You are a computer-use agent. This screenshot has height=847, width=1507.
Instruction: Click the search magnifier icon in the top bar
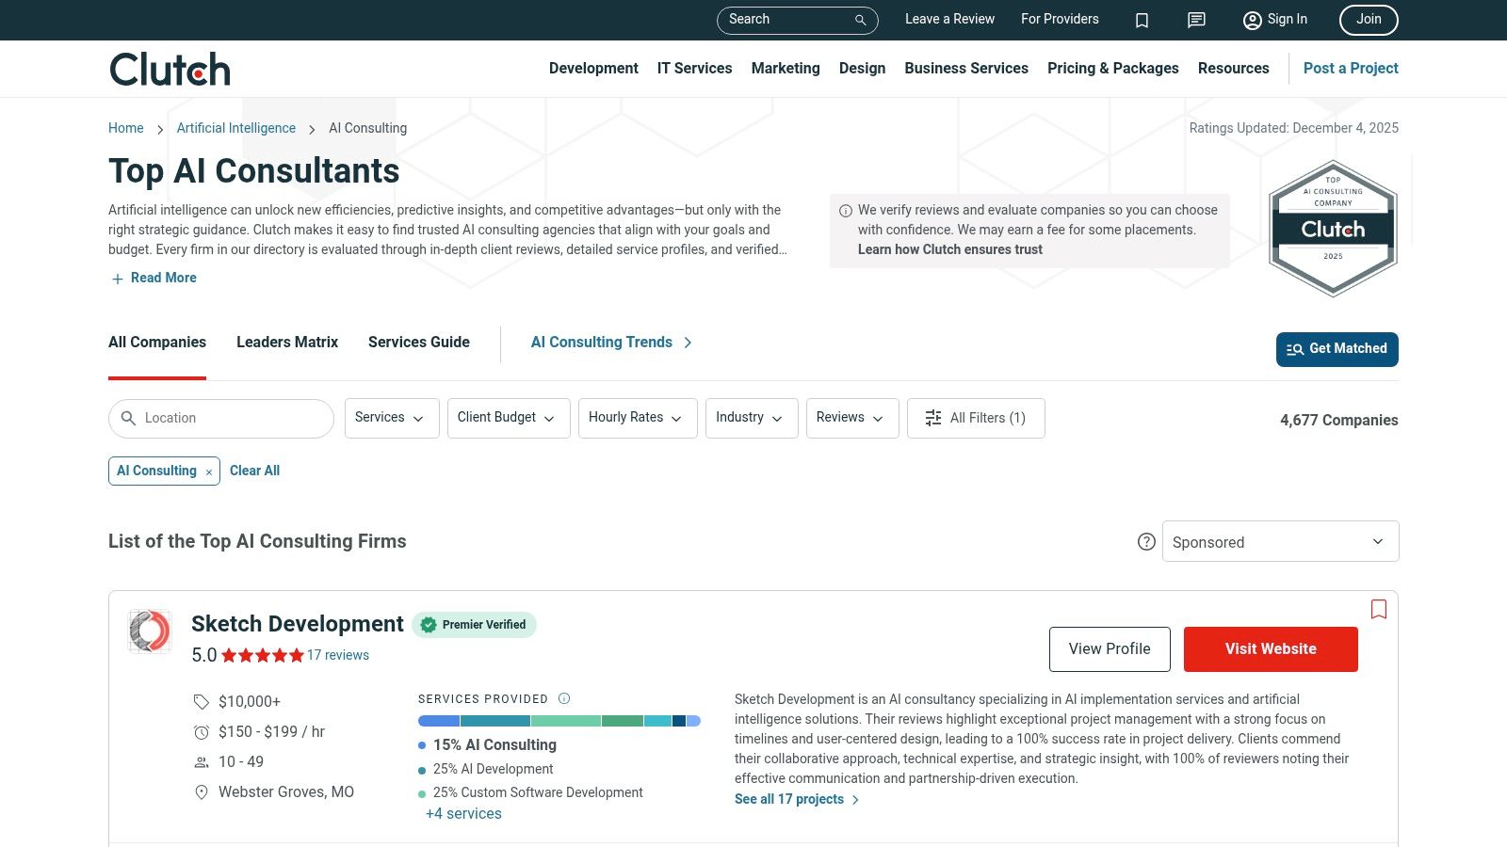coord(860,20)
